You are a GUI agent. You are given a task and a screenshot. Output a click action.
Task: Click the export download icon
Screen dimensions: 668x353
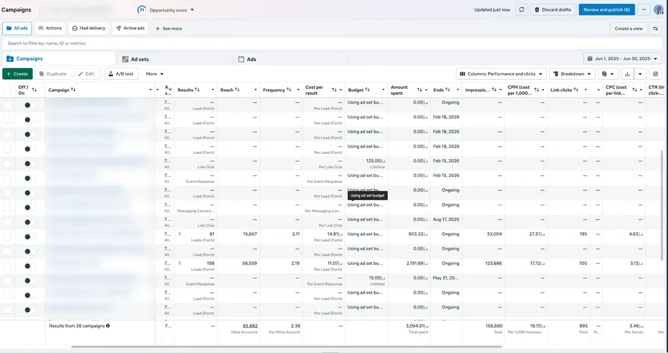click(627, 74)
